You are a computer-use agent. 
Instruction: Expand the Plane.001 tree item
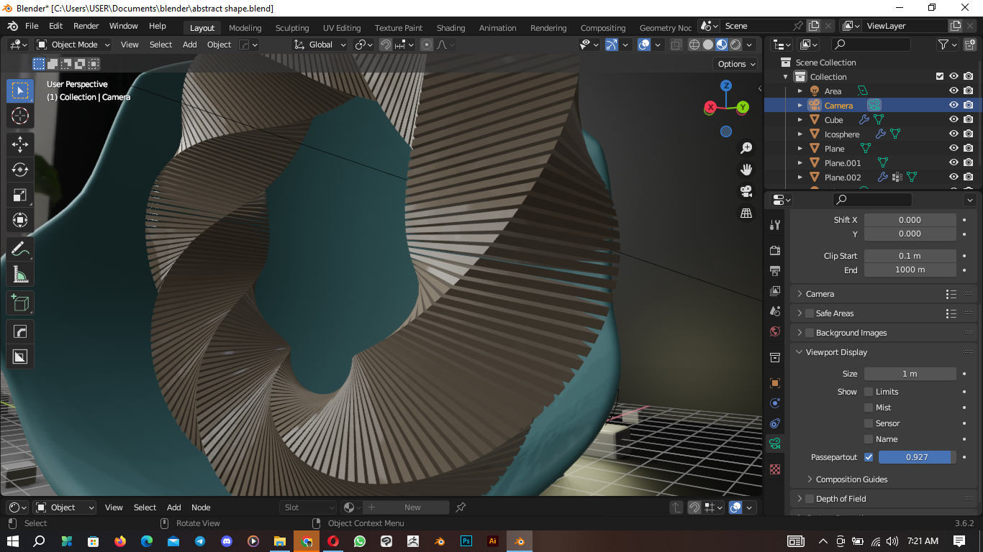(x=799, y=162)
